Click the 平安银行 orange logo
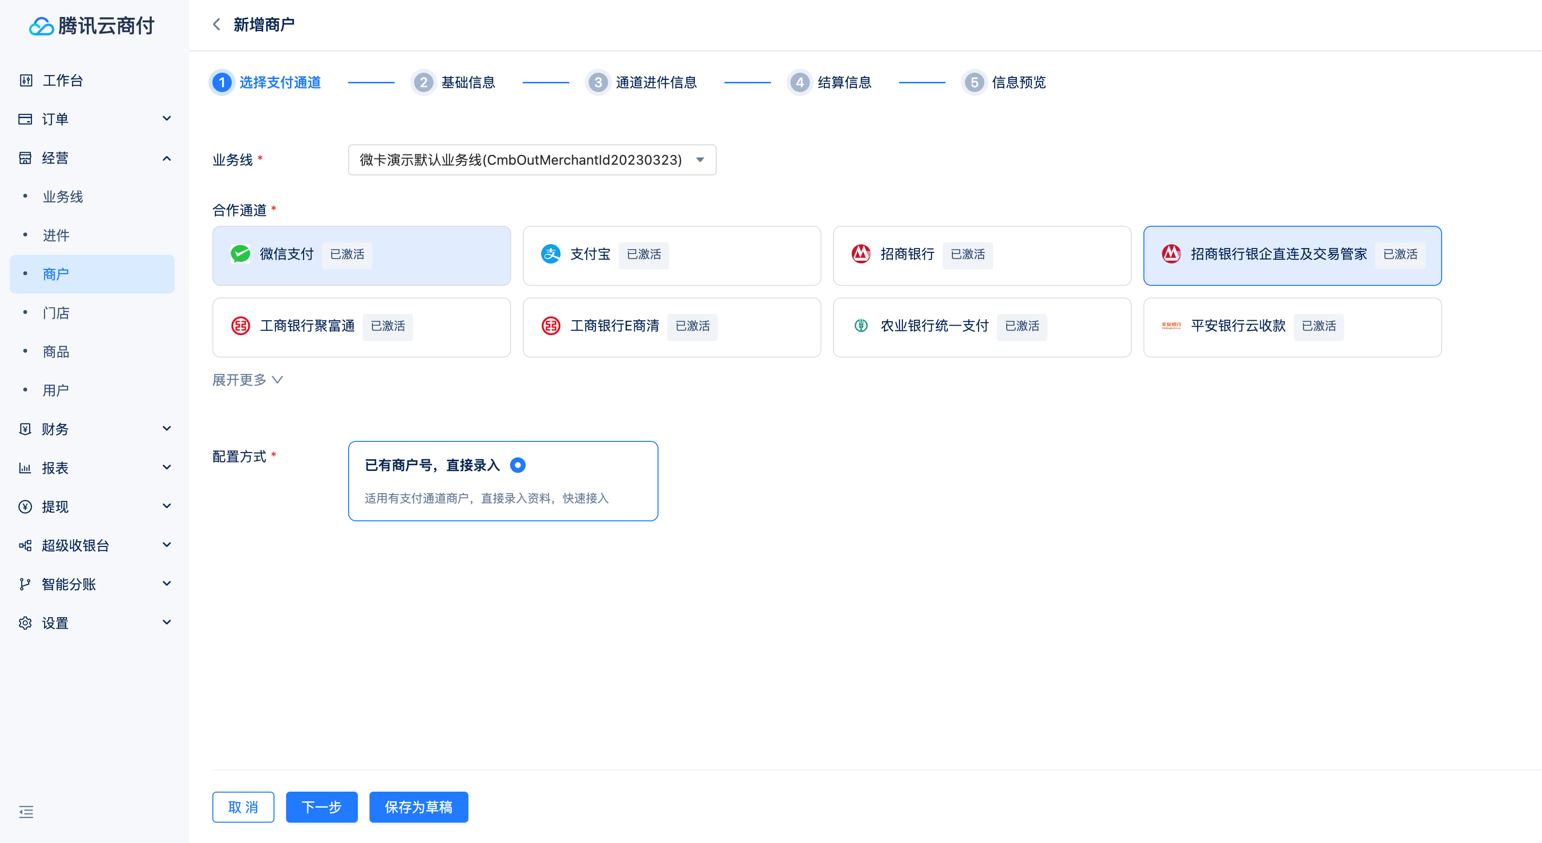The image size is (1542, 843). point(1172,326)
